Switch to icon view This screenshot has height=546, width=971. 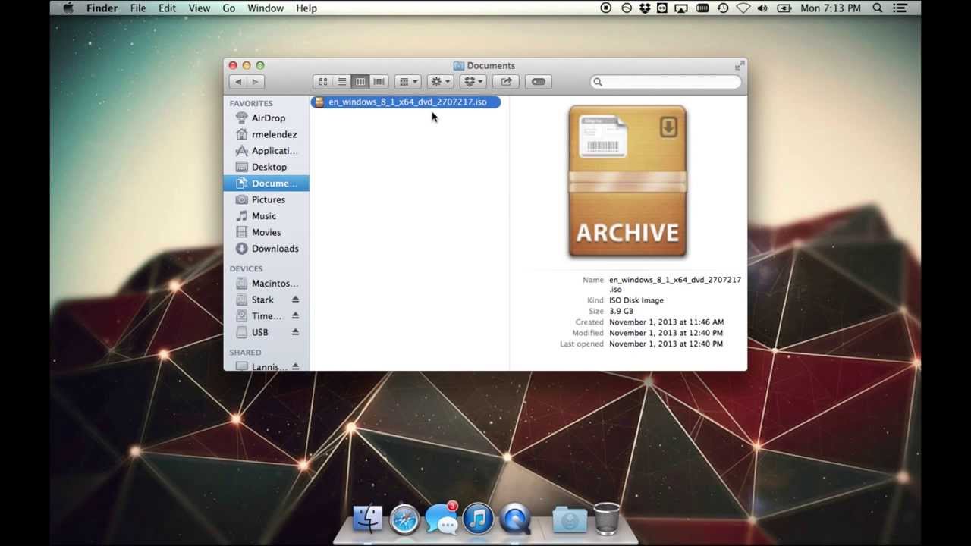tap(323, 82)
